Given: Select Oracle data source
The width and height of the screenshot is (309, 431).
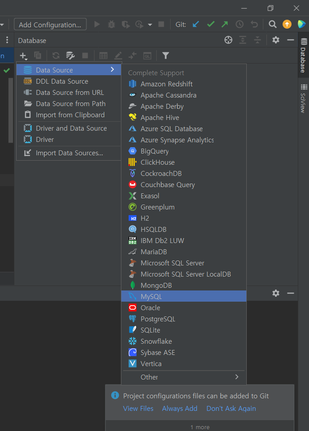Looking at the screenshot, I should pyautogui.click(x=184, y=307).
